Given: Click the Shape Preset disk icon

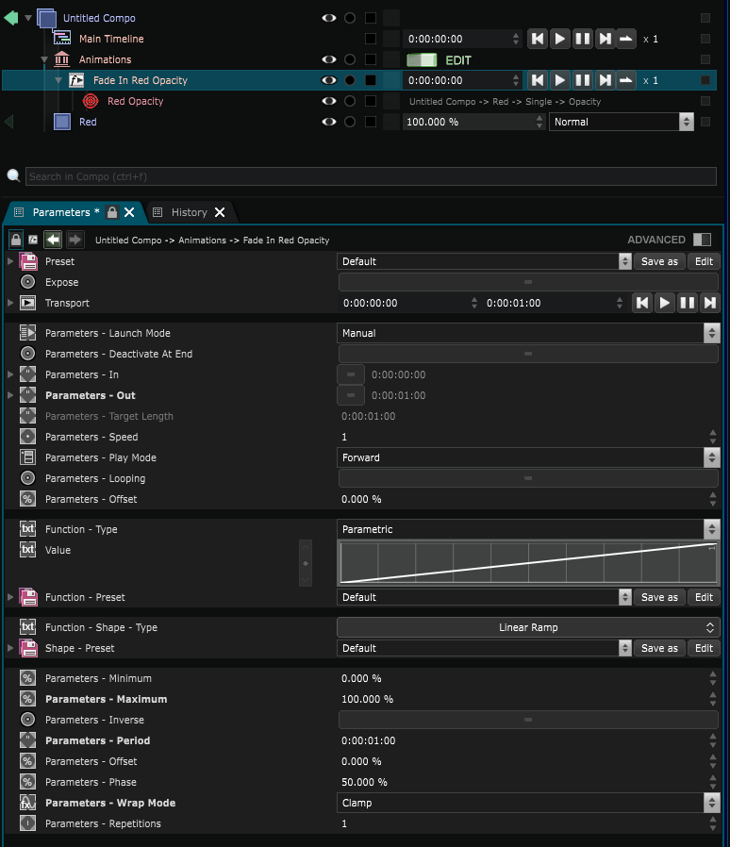Looking at the screenshot, I should 28,648.
